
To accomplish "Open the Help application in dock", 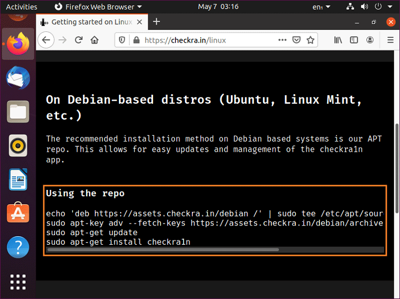I will (x=18, y=247).
